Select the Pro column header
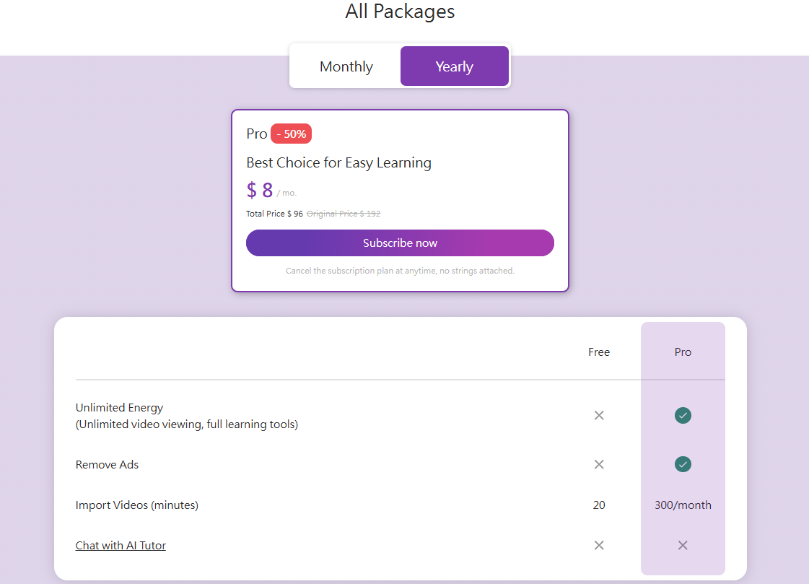The width and height of the screenshot is (809, 584). 683,352
